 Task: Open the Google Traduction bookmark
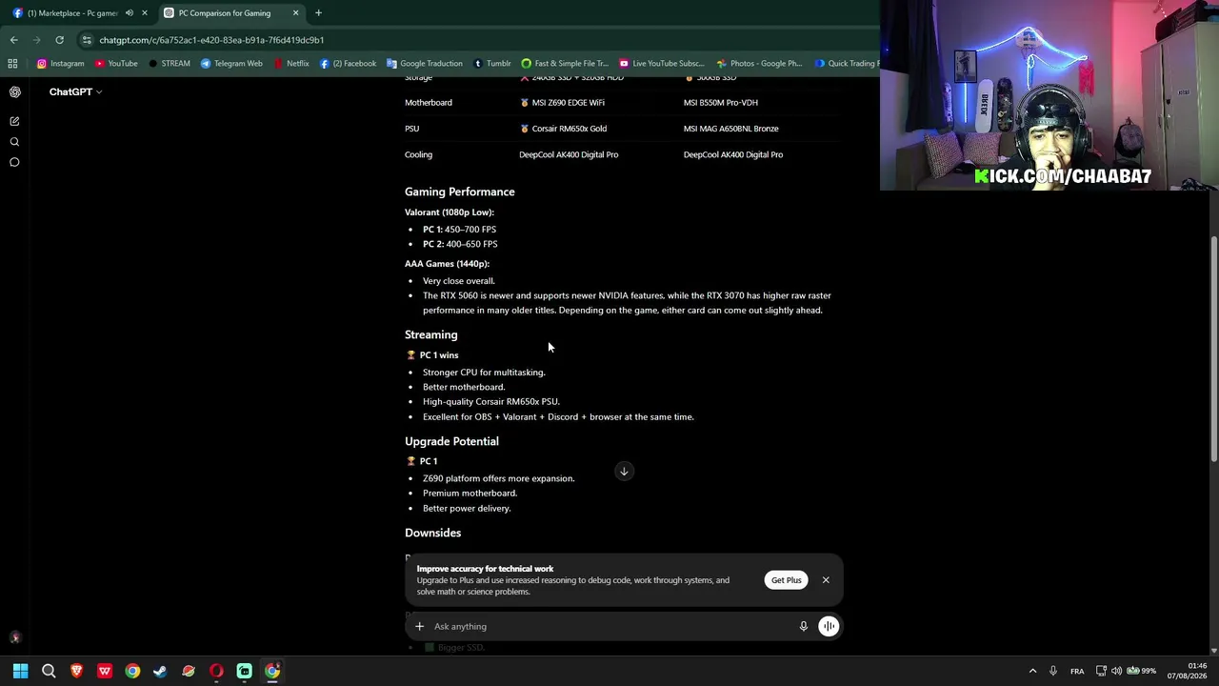coord(425,64)
